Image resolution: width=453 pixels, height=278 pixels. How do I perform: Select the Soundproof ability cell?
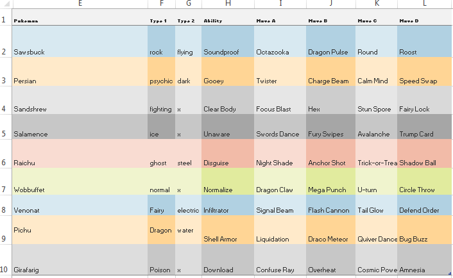tap(228, 41)
